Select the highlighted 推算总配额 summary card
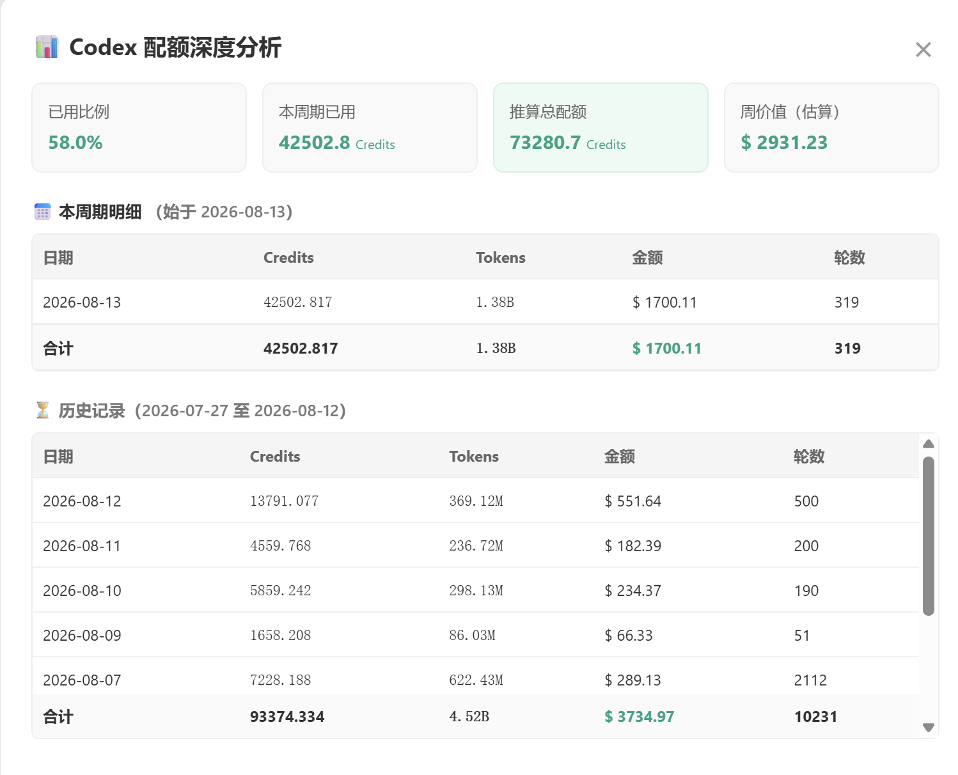 (x=601, y=127)
